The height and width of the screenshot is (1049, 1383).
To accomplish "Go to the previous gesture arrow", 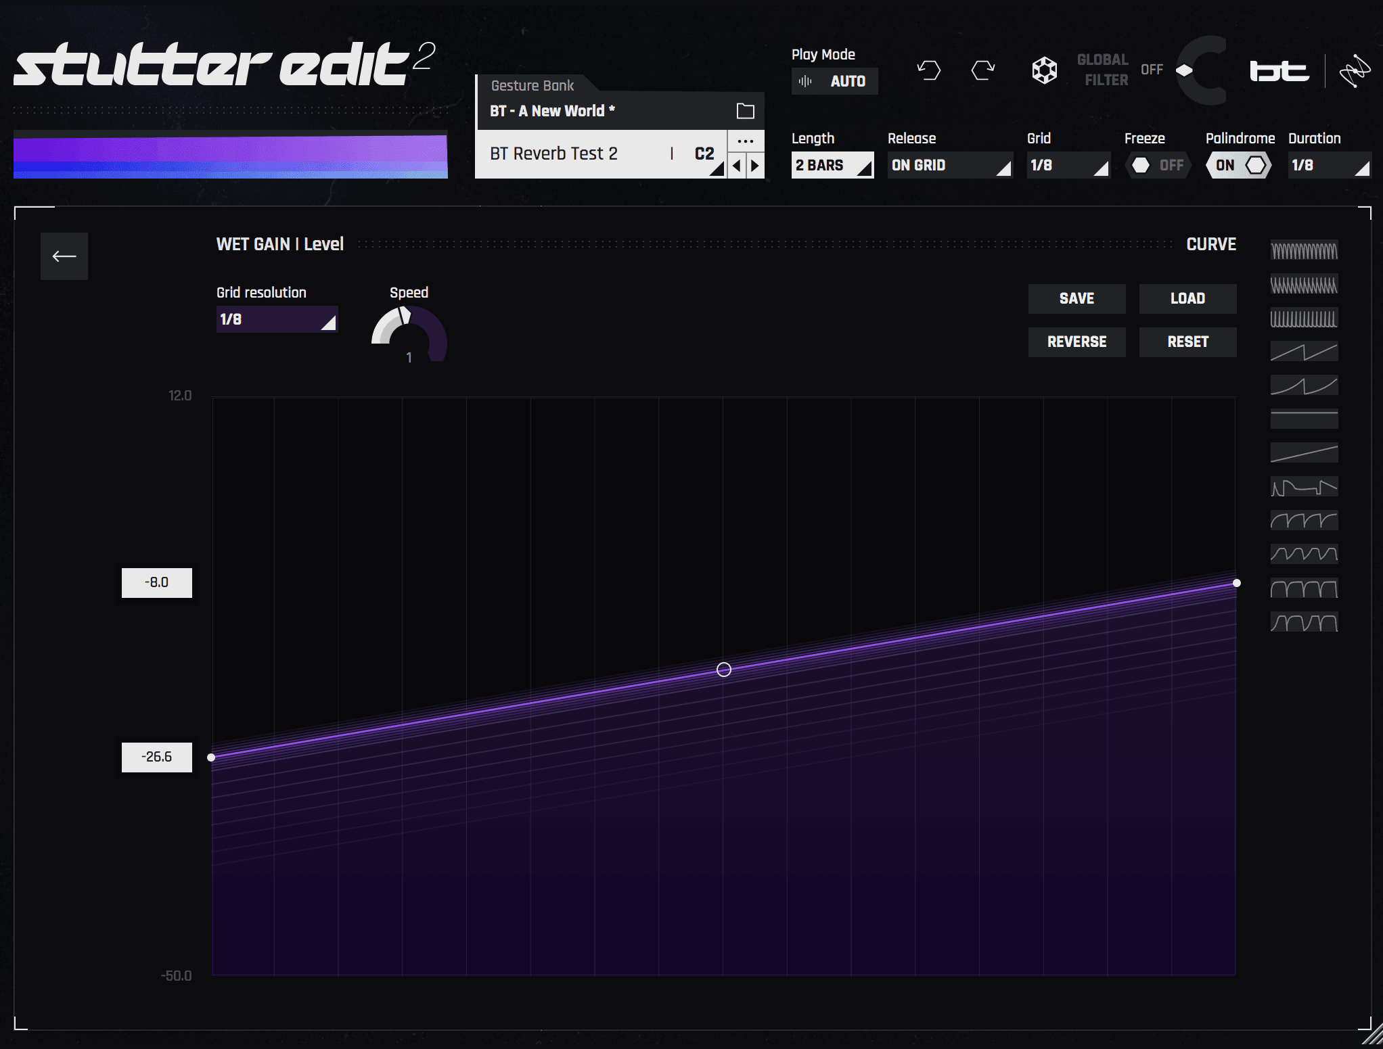I will click(737, 166).
